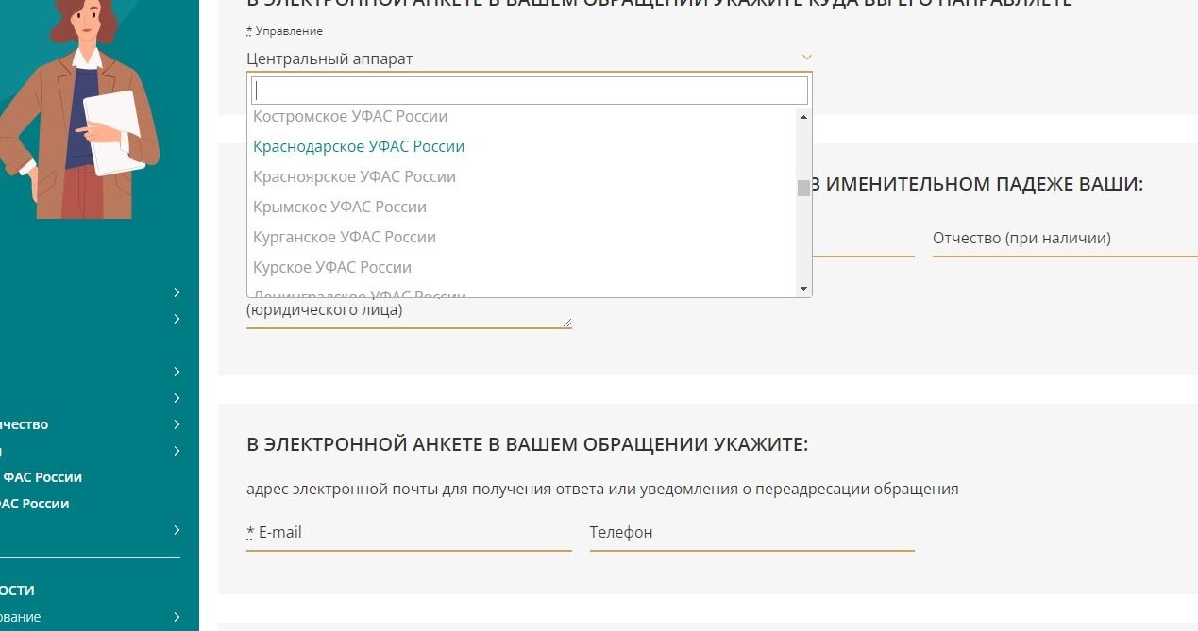Viewport: 1198px width, 631px height.
Task: Click the dropdown list scrollbar down arrow
Action: pyautogui.click(x=804, y=288)
